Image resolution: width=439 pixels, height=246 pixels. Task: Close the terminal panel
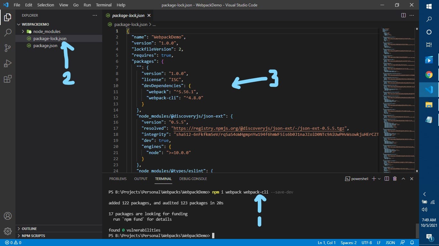tap(412, 179)
